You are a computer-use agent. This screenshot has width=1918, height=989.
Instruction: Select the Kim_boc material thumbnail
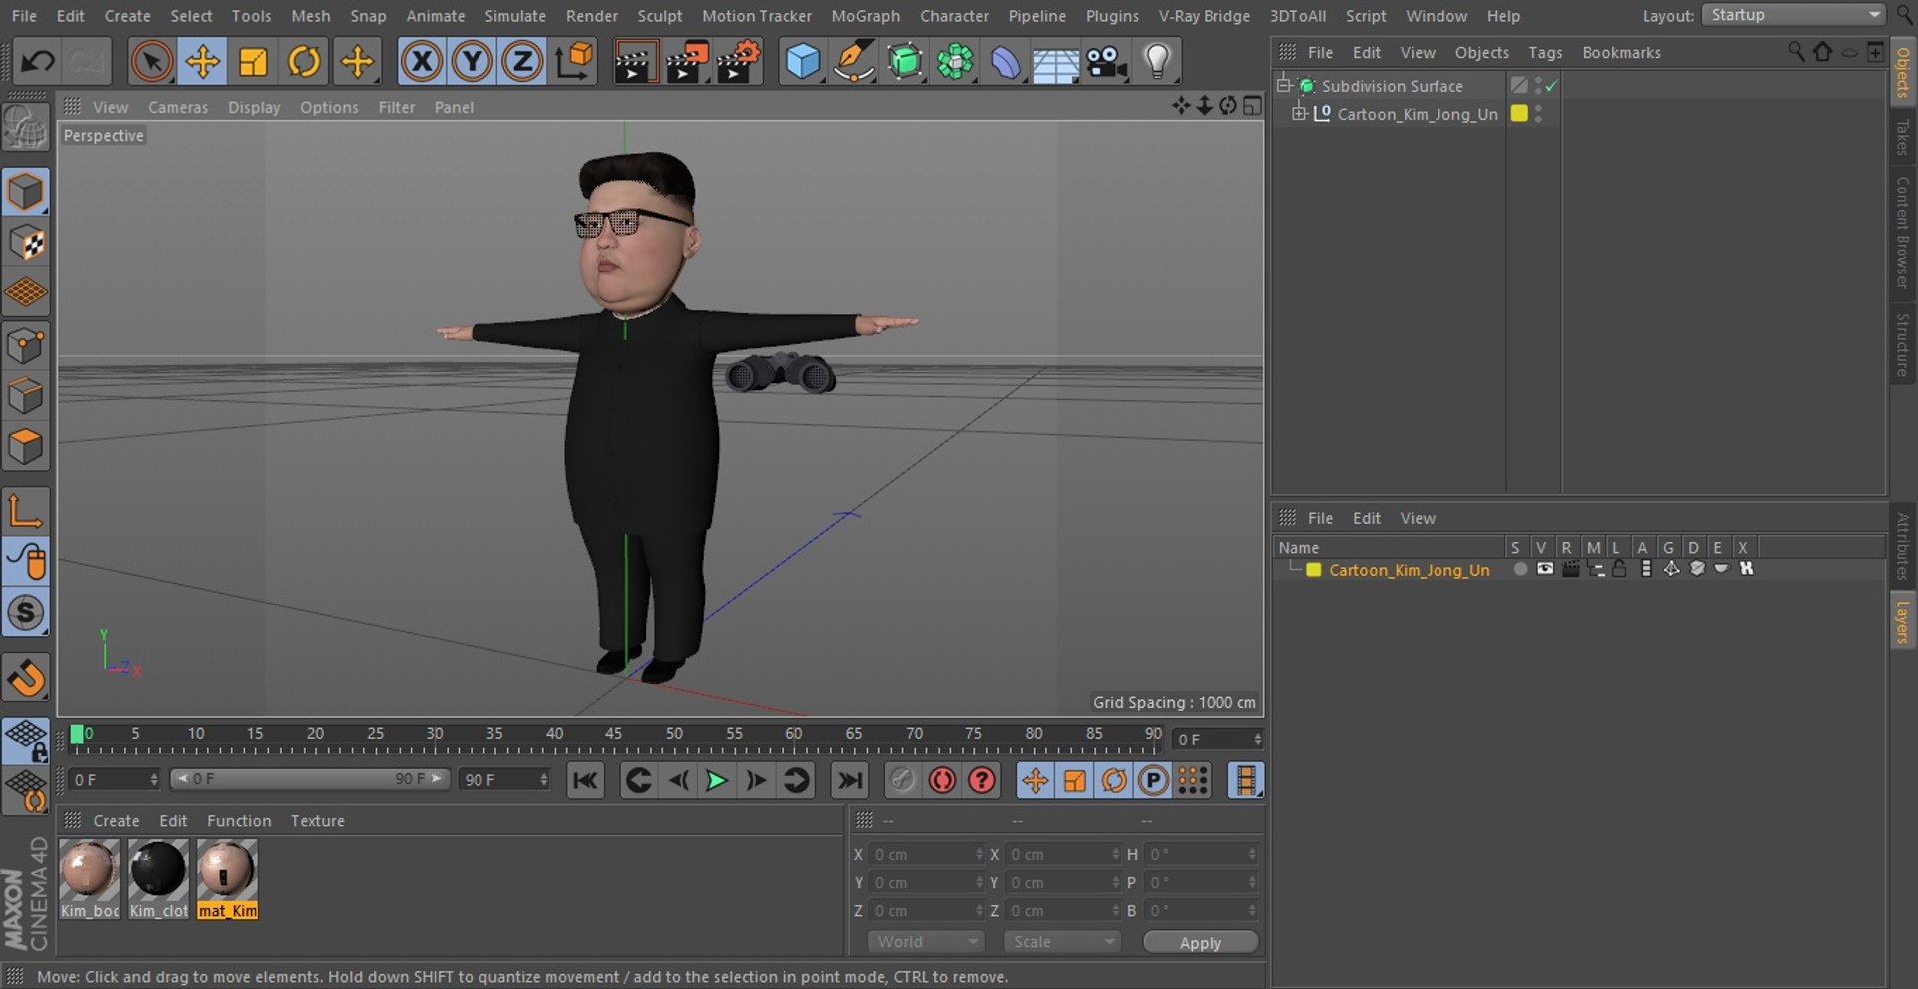pos(90,879)
